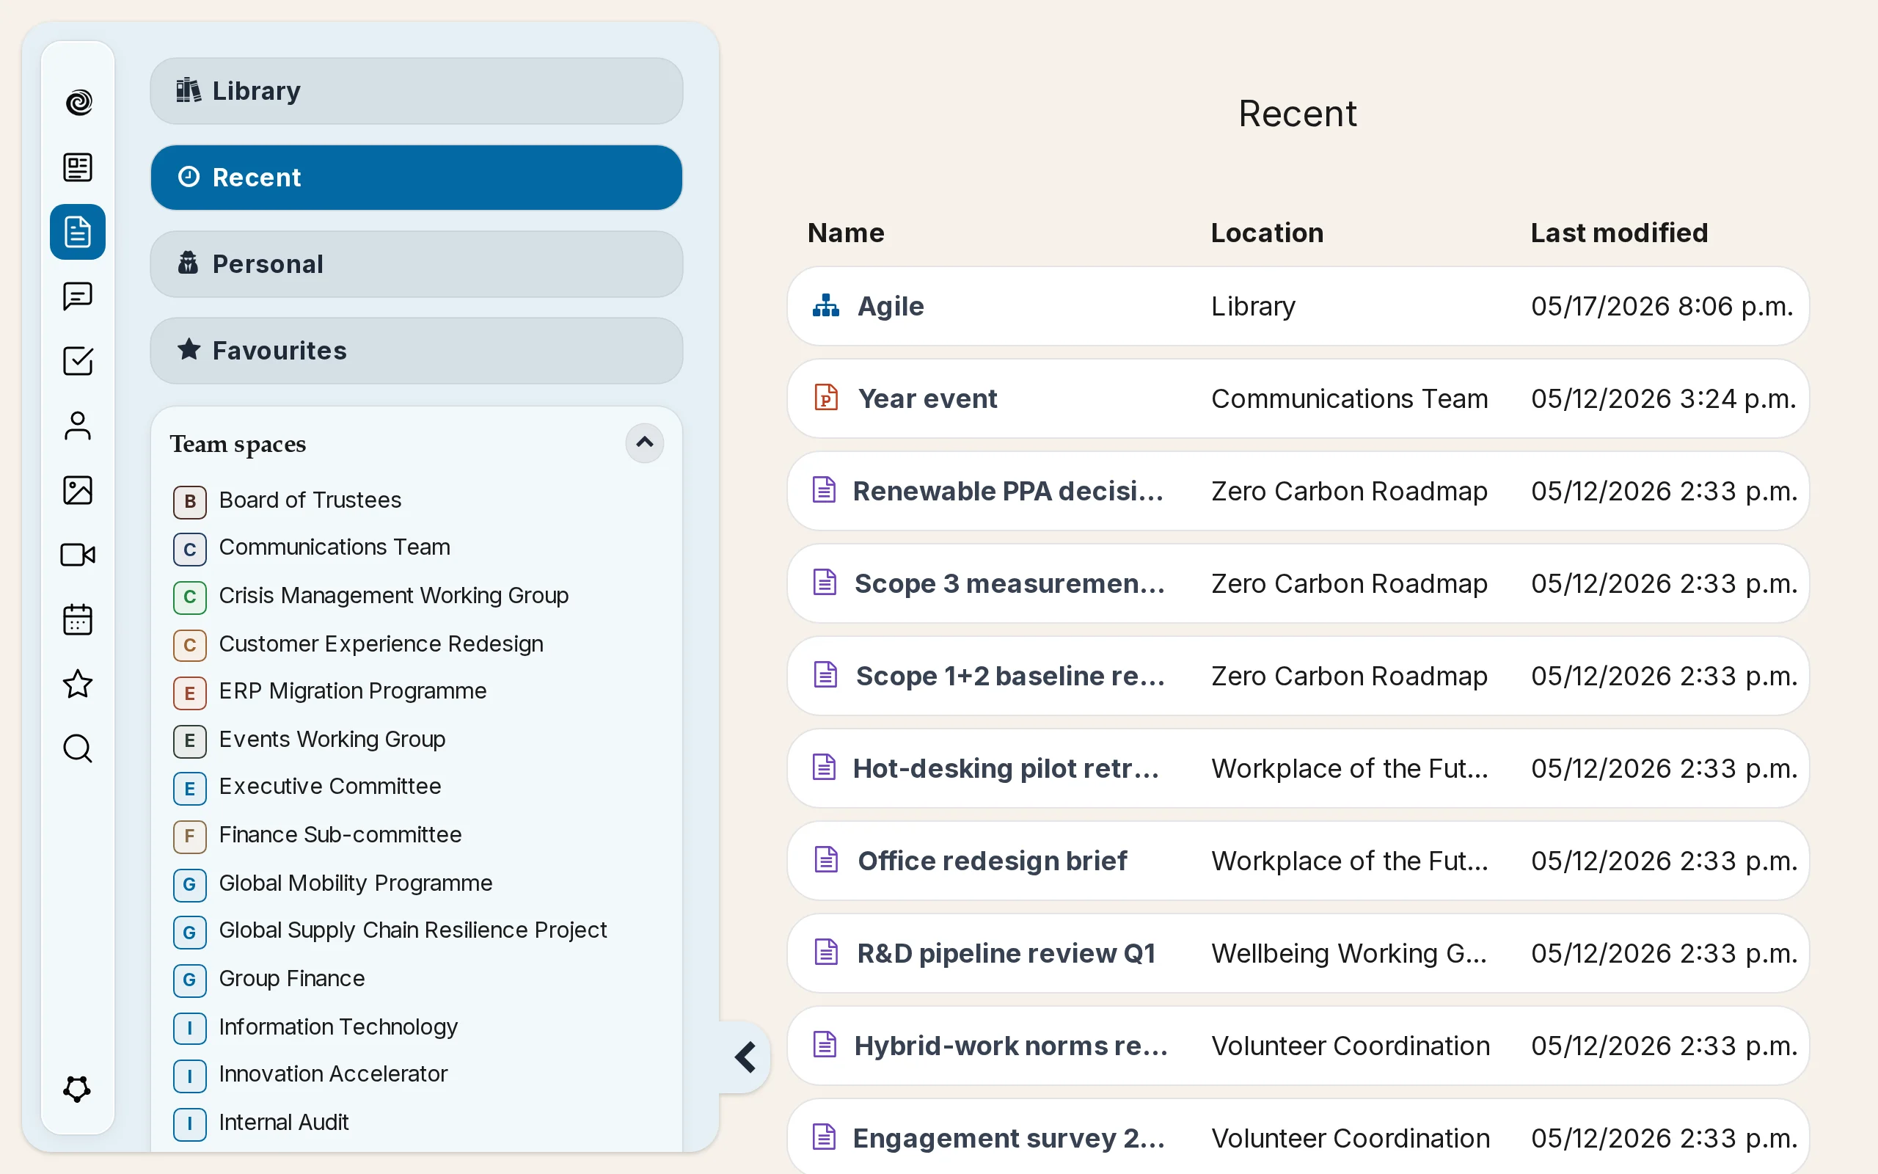Open the search magnifier icon
This screenshot has height=1174, width=1878.
click(x=78, y=748)
